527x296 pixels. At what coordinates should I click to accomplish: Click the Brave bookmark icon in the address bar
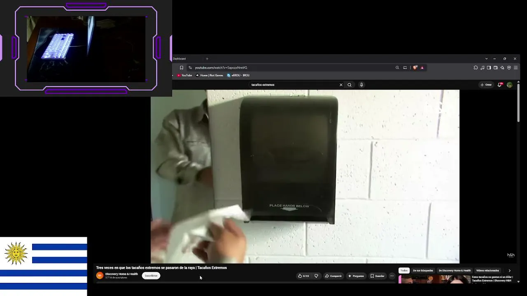181,67
